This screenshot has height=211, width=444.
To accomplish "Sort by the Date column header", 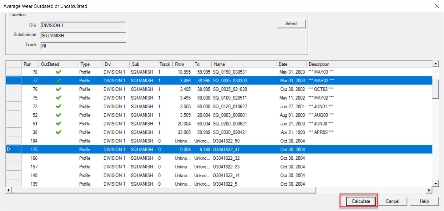I will 290,64.
